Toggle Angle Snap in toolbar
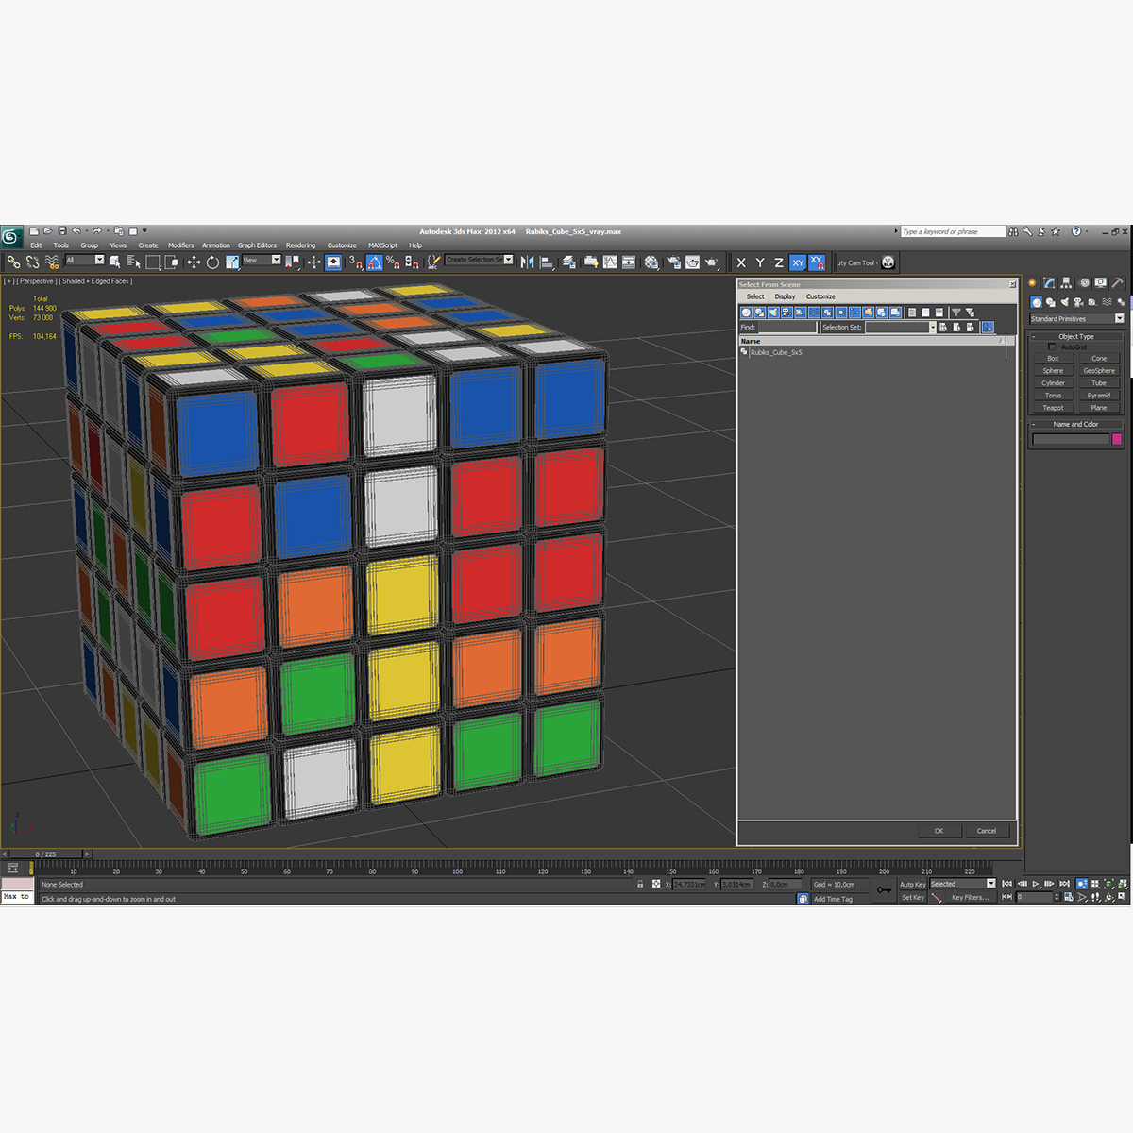Screen dimensions: 1133x1133 [x=374, y=262]
